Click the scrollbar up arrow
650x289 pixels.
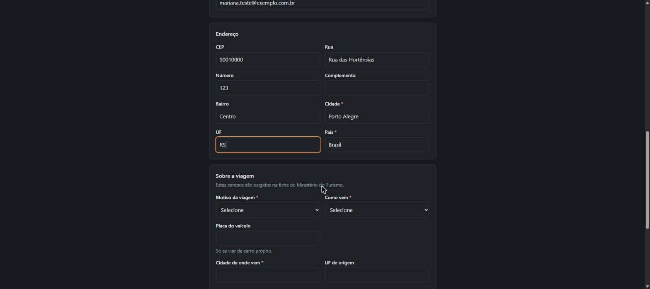[647, 2]
